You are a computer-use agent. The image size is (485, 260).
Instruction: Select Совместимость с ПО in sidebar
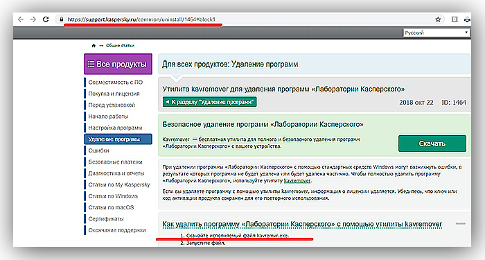[116, 83]
